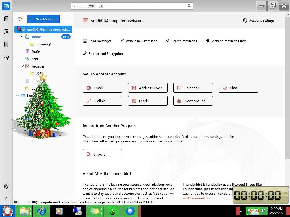Click the remote desktop taskbar icon

77,211
